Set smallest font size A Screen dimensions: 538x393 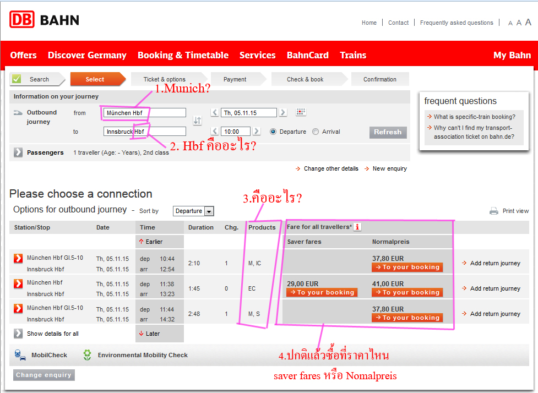coord(510,23)
